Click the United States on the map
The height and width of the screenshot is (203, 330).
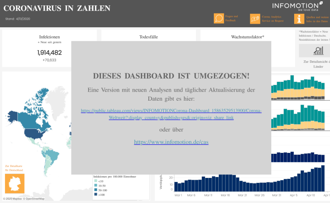tap(35, 134)
